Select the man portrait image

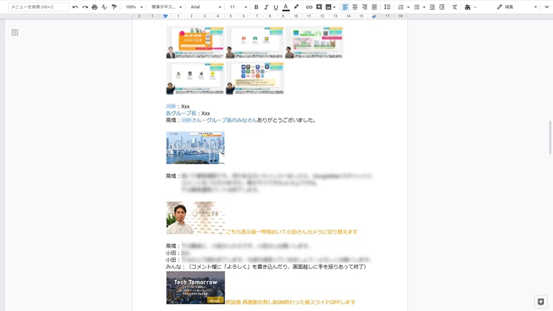click(x=195, y=218)
